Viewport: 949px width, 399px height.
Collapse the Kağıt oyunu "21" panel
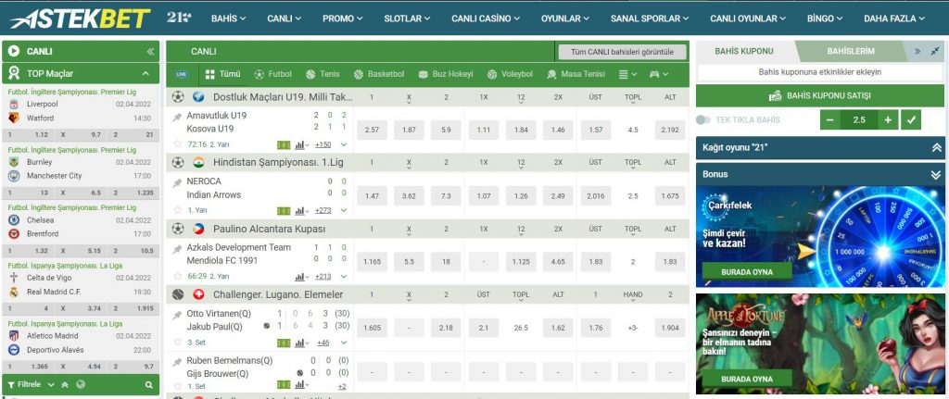[936, 147]
